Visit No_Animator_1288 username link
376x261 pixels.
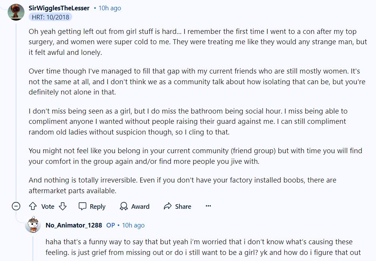pos(74,225)
